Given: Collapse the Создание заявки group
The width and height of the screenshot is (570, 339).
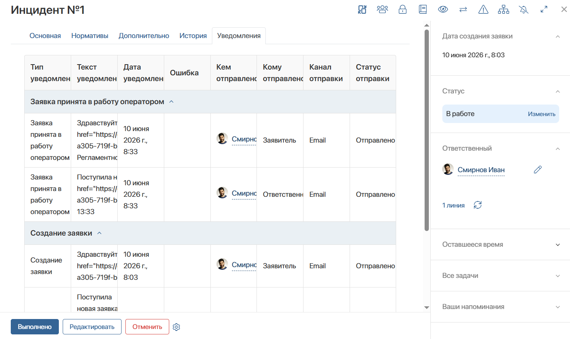Looking at the screenshot, I should click(x=99, y=233).
